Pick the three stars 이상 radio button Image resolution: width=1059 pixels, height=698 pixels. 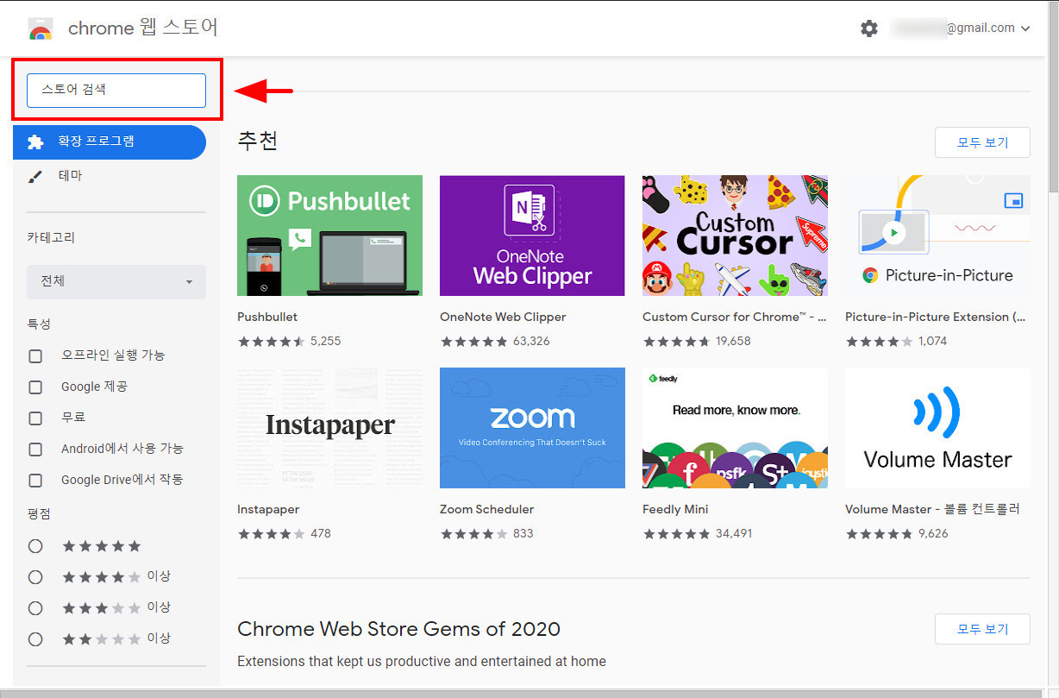(x=35, y=607)
